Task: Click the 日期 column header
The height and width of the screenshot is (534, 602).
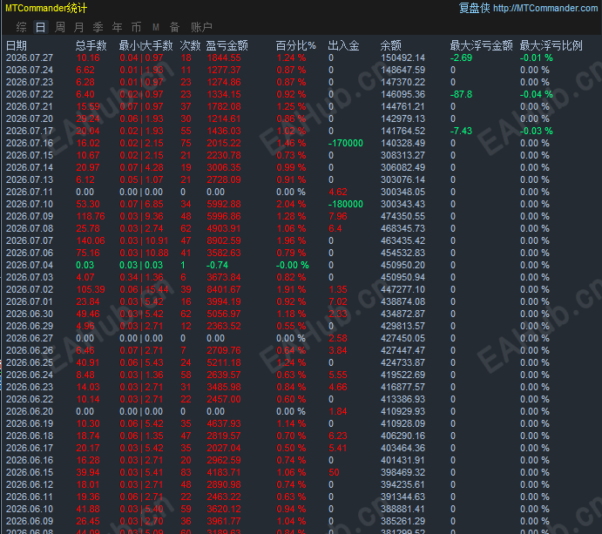Action: pos(17,45)
